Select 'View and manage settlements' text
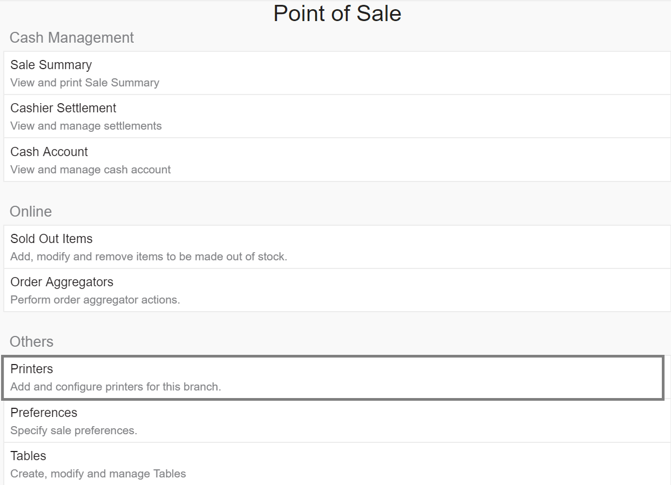This screenshot has width=671, height=485. [86, 126]
